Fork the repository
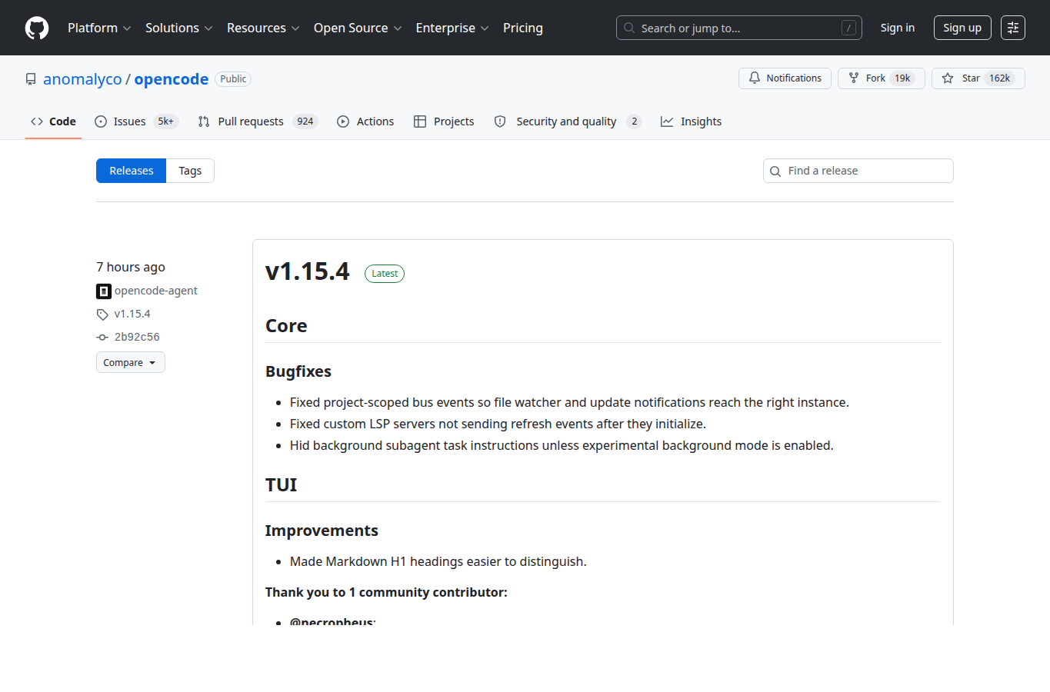Viewport: 1050px width, 692px height. [x=882, y=78]
